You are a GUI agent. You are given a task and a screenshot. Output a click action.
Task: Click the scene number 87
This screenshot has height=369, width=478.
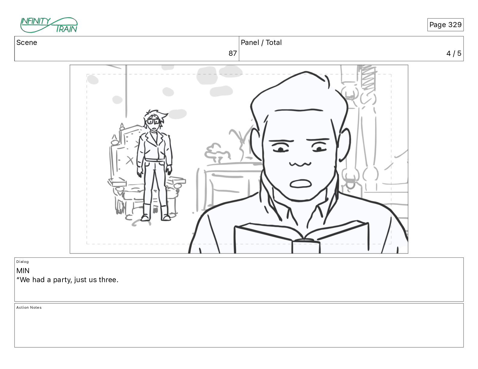tap(232, 53)
